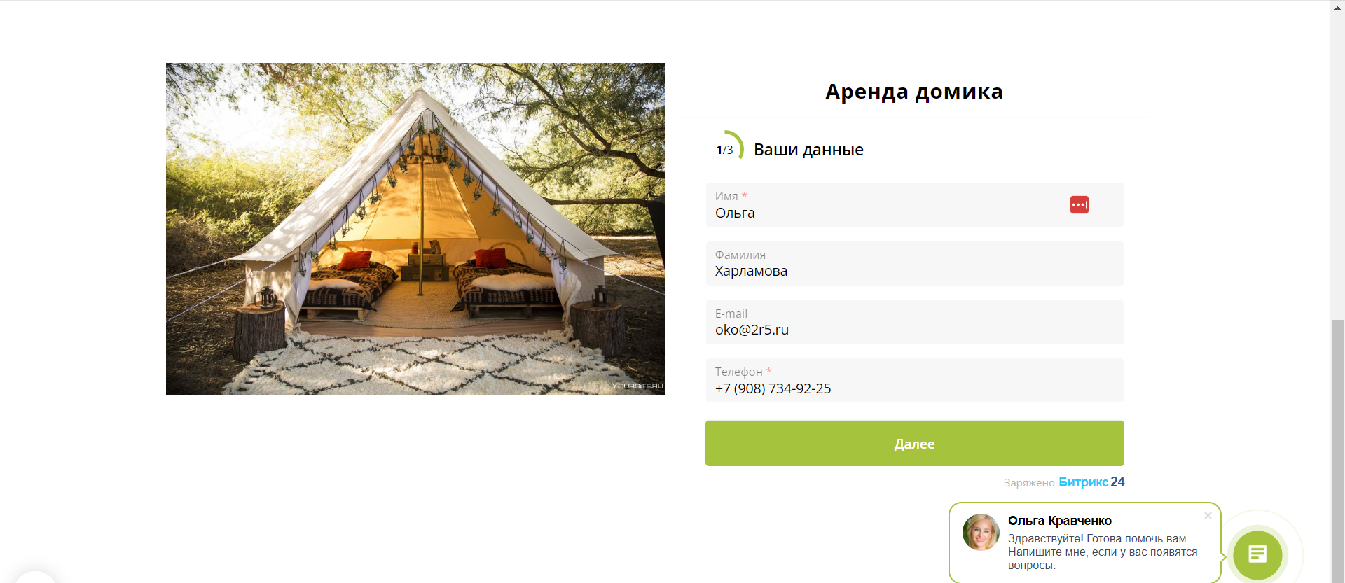Click the chat greeting message text

[x=1103, y=552]
